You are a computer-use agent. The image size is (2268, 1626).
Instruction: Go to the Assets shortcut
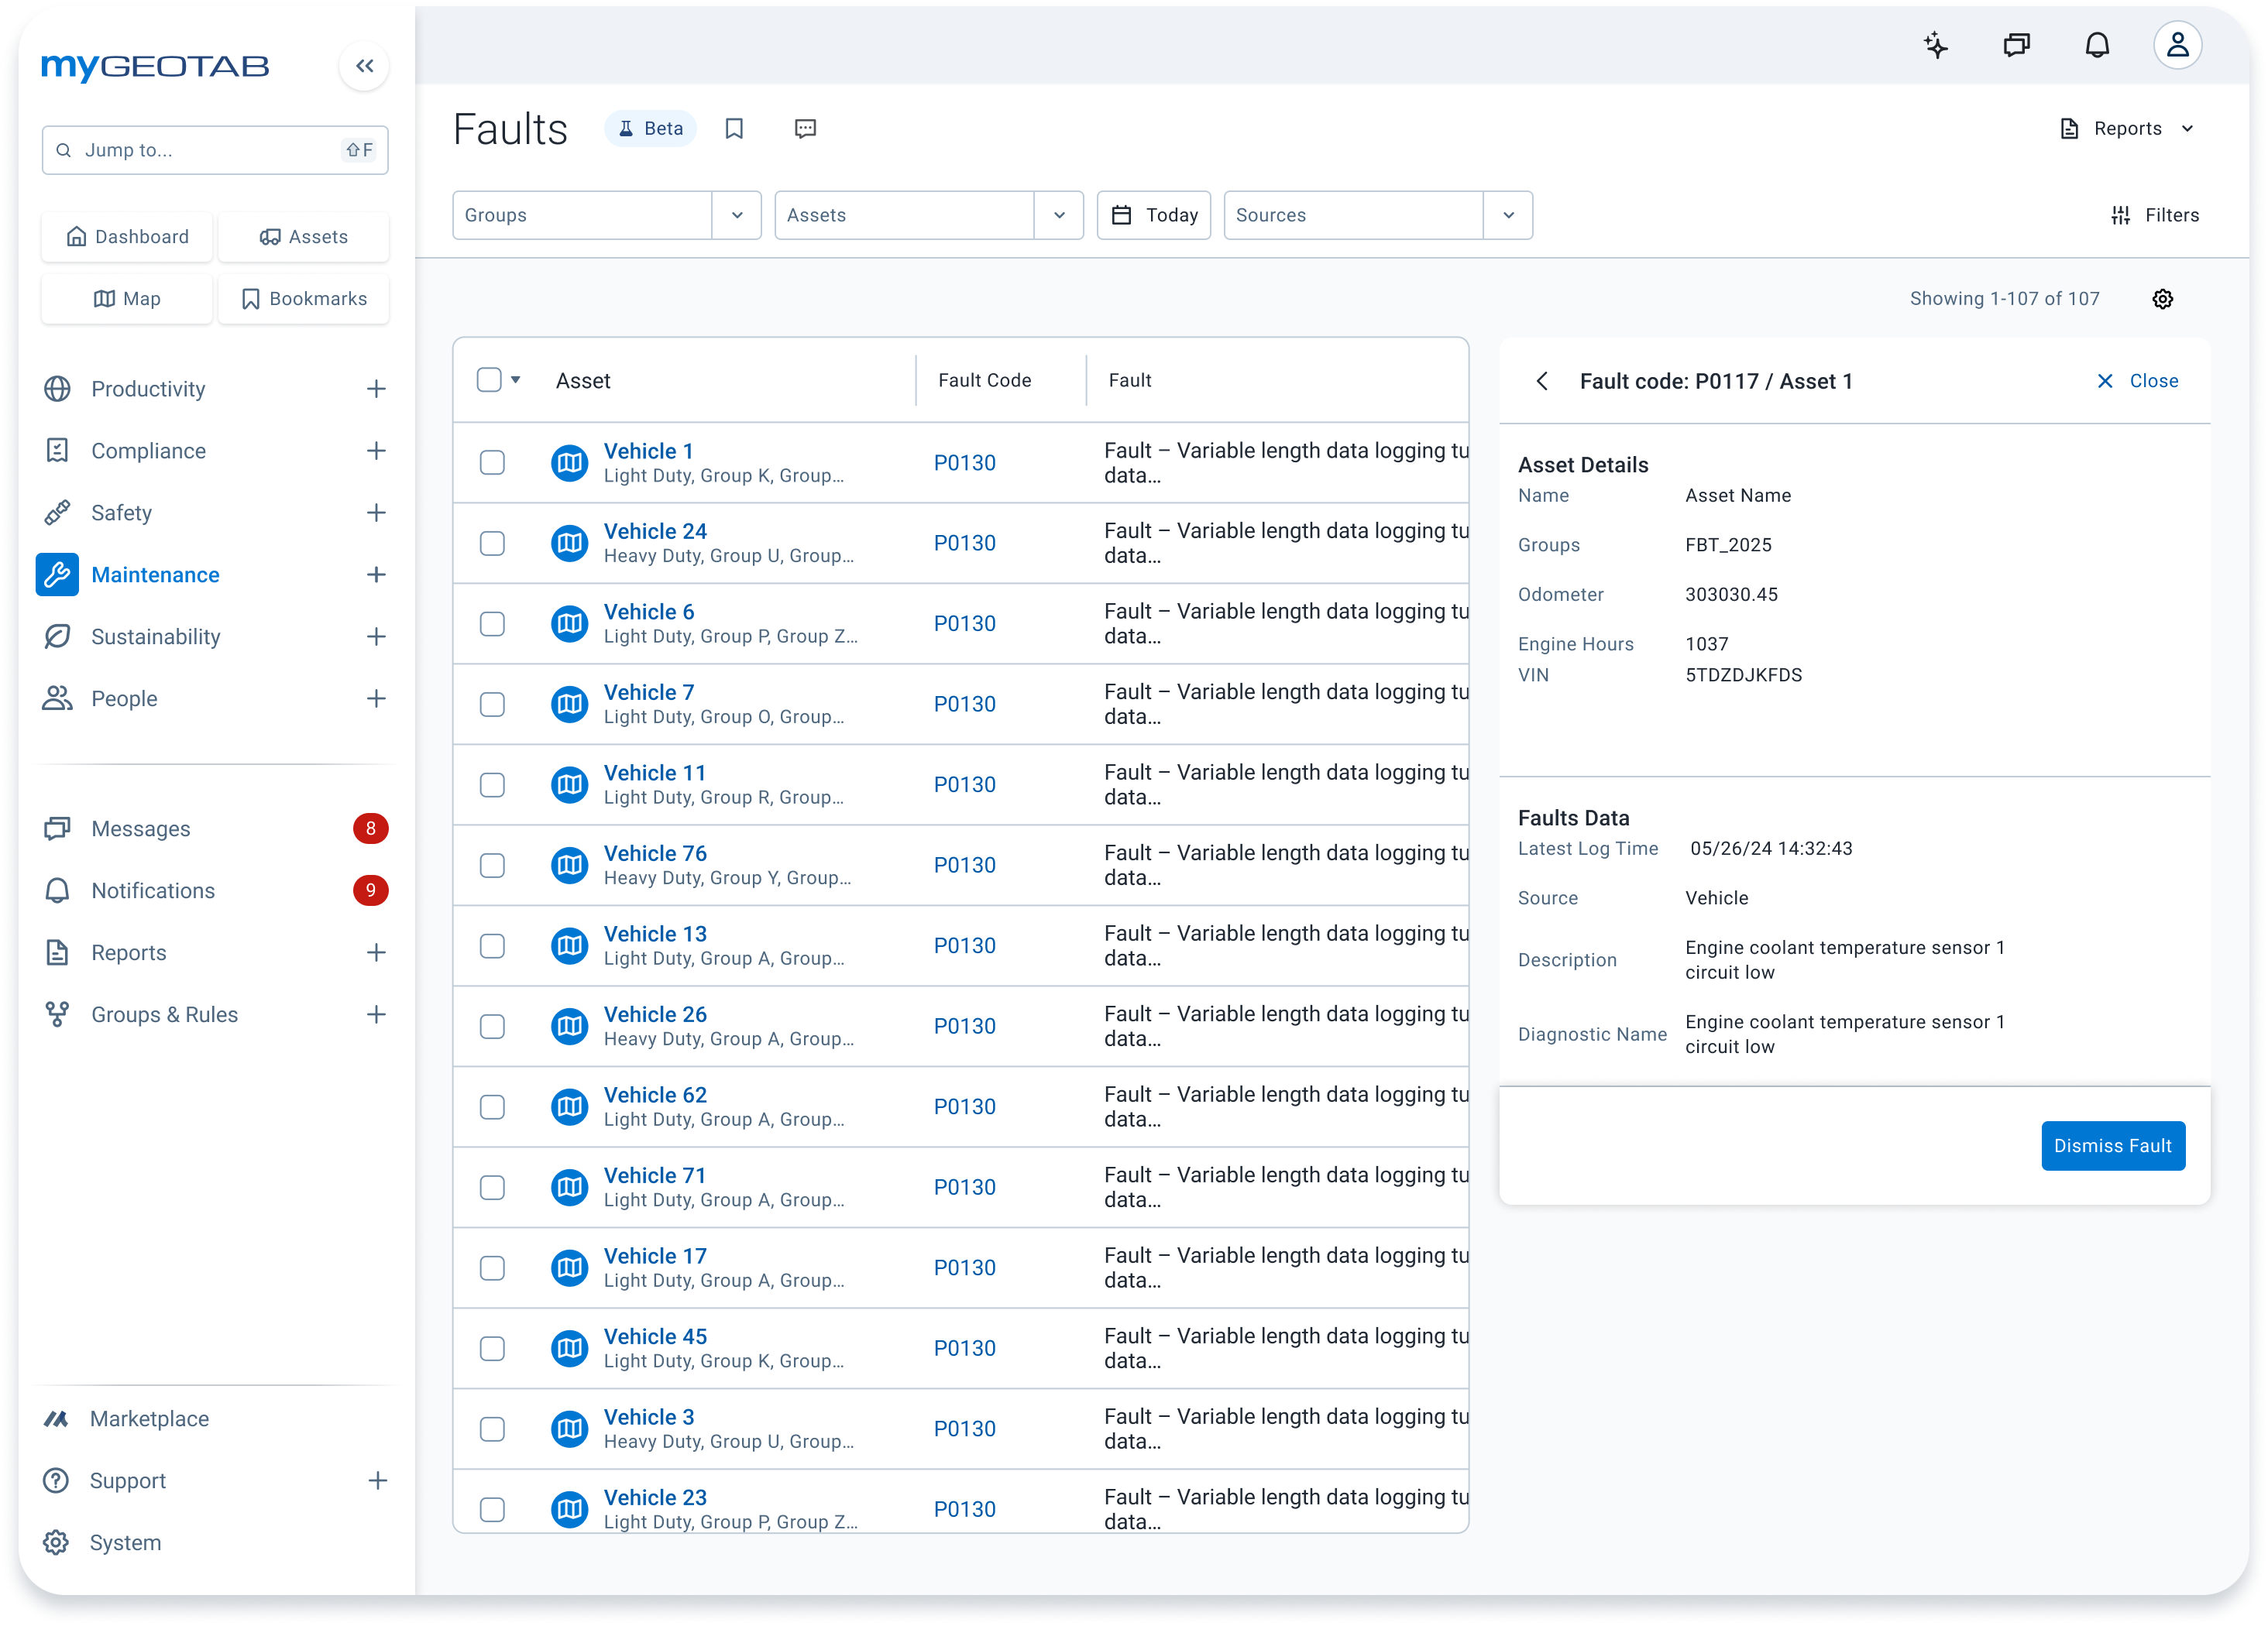[x=303, y=237]
